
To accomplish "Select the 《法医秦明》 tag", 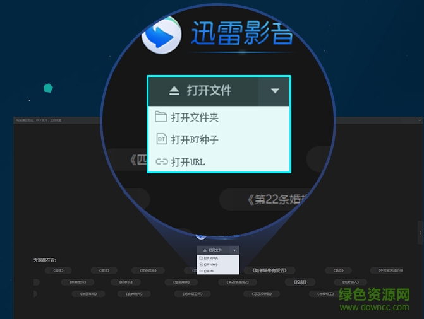I will 88,294.
